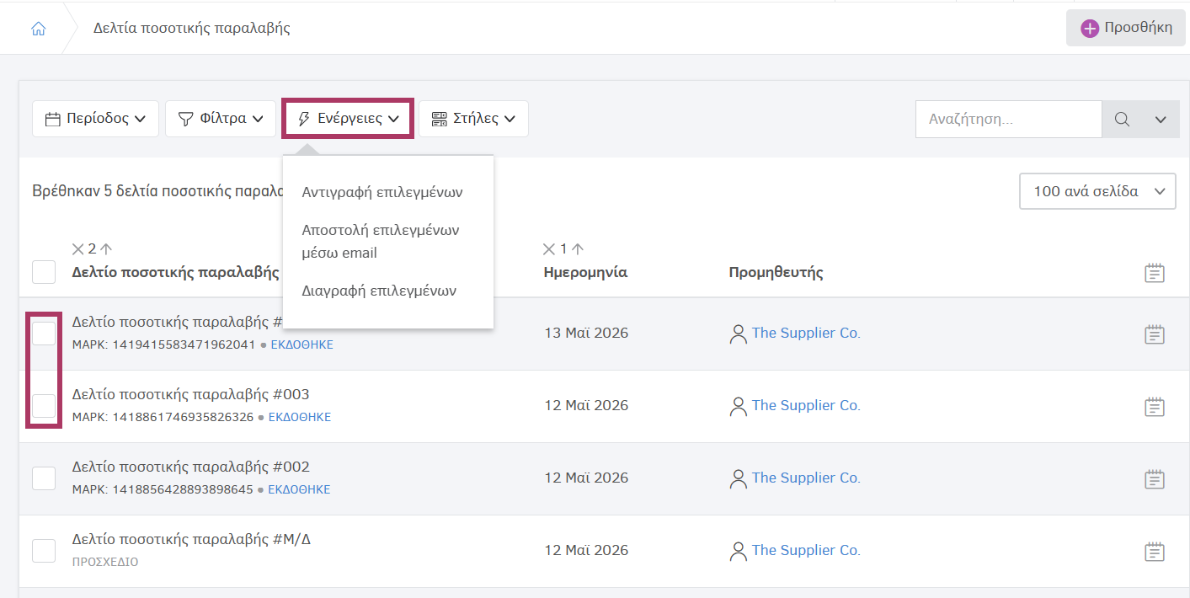The height and width of the screenshot is (598, 1190).
Task: Choose Αποστολή επιλεγμένων μέσω email
Action: (381, 241)
